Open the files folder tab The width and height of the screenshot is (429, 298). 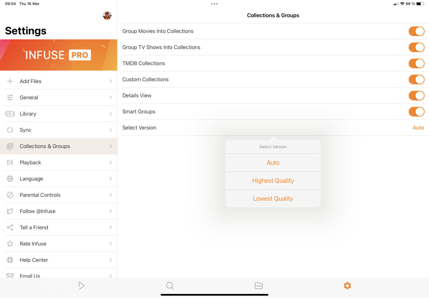click(x=258, y=286)
